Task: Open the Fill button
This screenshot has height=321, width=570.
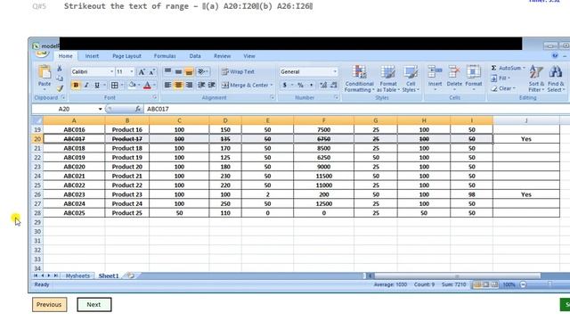Action: [501, 78]
